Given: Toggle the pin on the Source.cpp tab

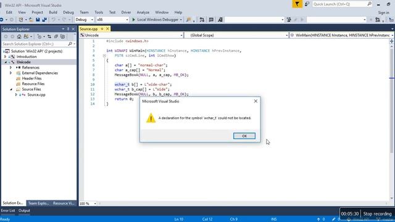Looking at the screenshot, I should (102, 29).
